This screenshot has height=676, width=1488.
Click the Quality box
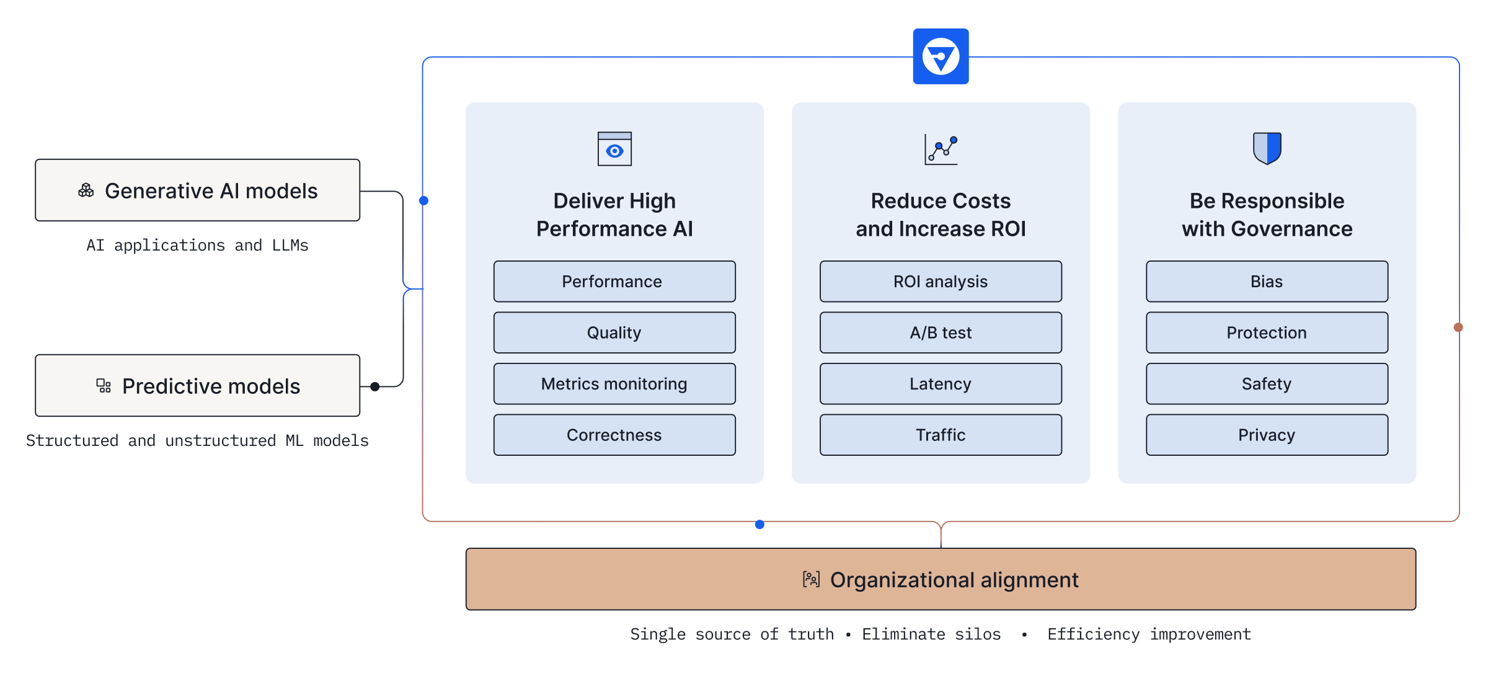point(614,332)
